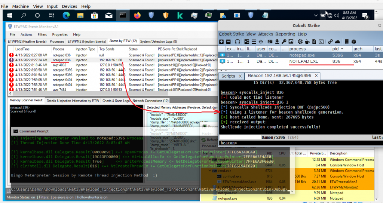Open the Filters menu in ETWPM2 Monitor

pyautogui.click(x=42, y=34)
